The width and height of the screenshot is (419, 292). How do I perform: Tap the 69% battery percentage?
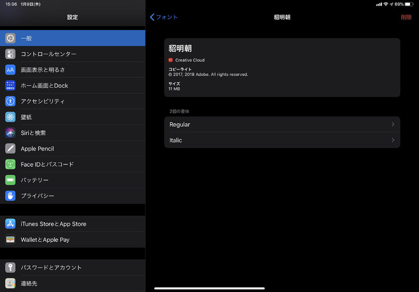[x=399, y=4]
